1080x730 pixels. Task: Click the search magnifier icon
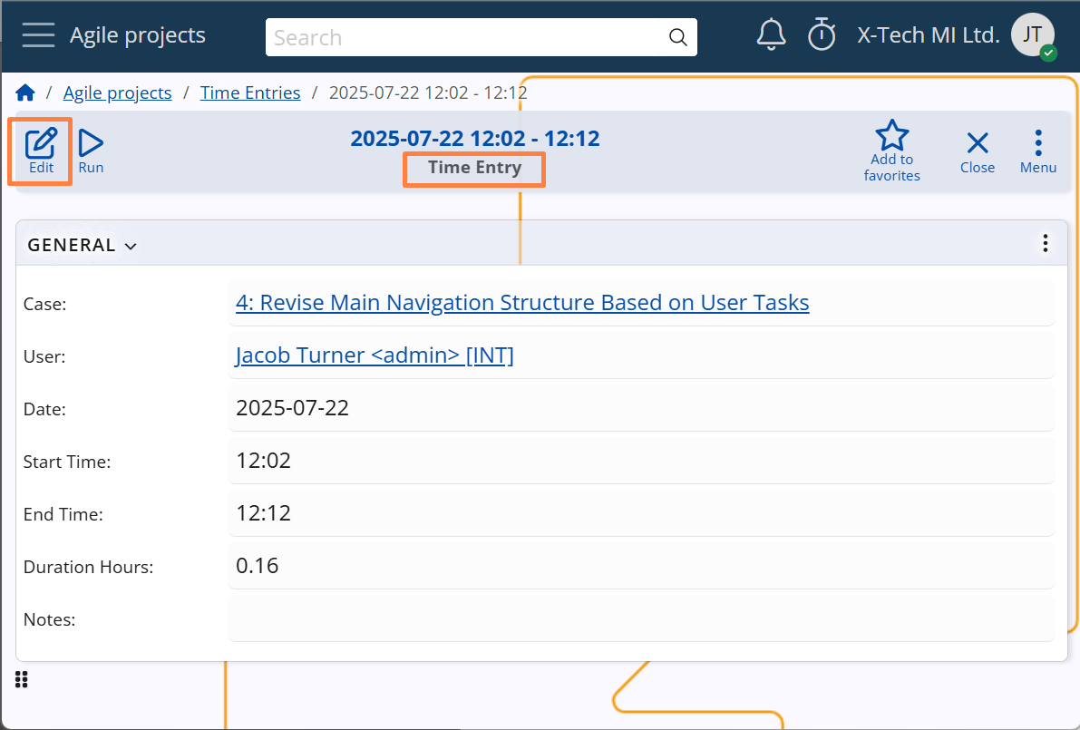coord(677,37)
